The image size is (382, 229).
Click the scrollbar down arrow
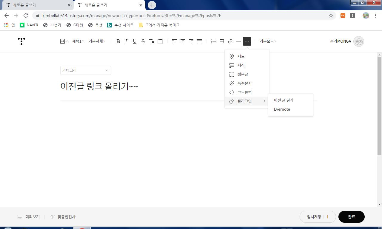[379, 204]
